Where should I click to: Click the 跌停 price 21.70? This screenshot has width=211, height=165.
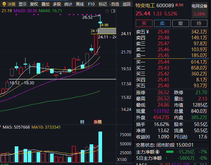201,93
